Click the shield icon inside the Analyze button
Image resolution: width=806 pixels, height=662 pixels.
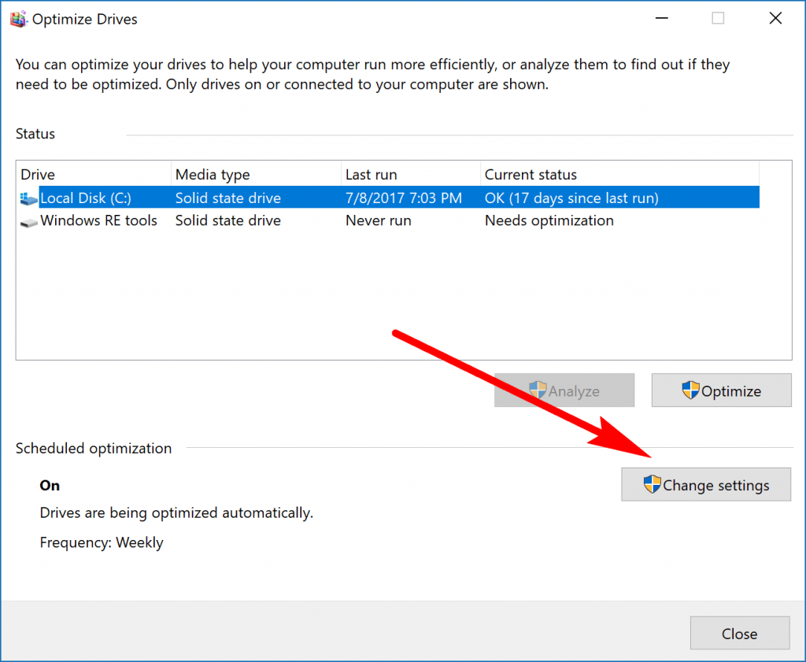point(538,390)
